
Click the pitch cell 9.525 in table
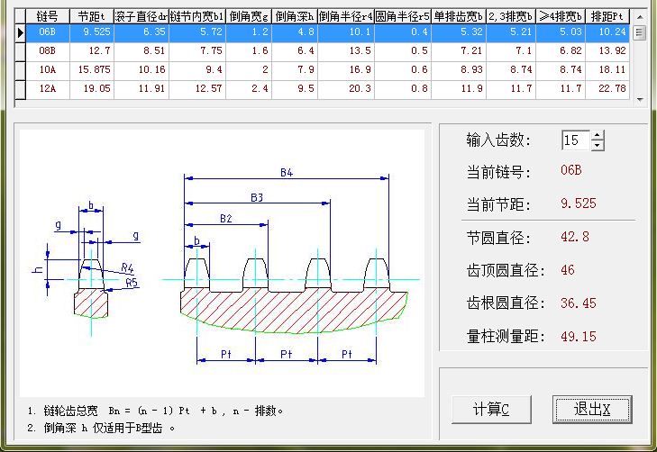(x=92, y=32)
